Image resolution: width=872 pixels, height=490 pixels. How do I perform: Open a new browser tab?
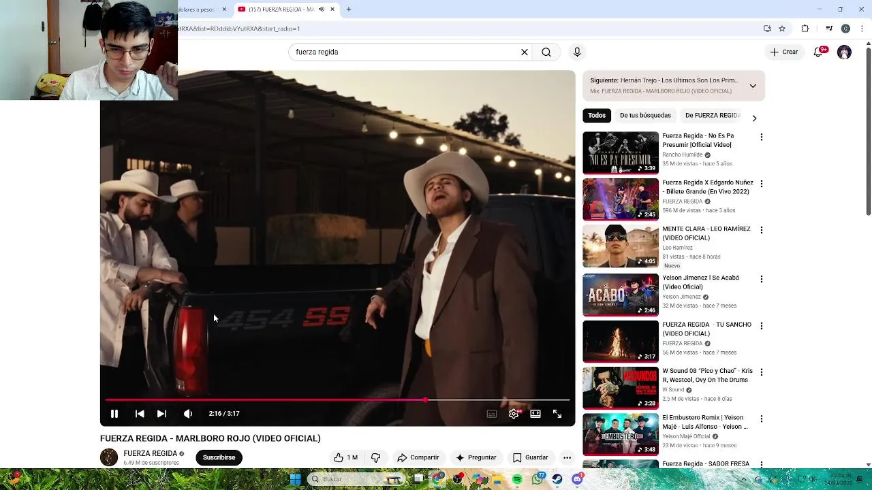pyautogui.click(x=349, y=10)
